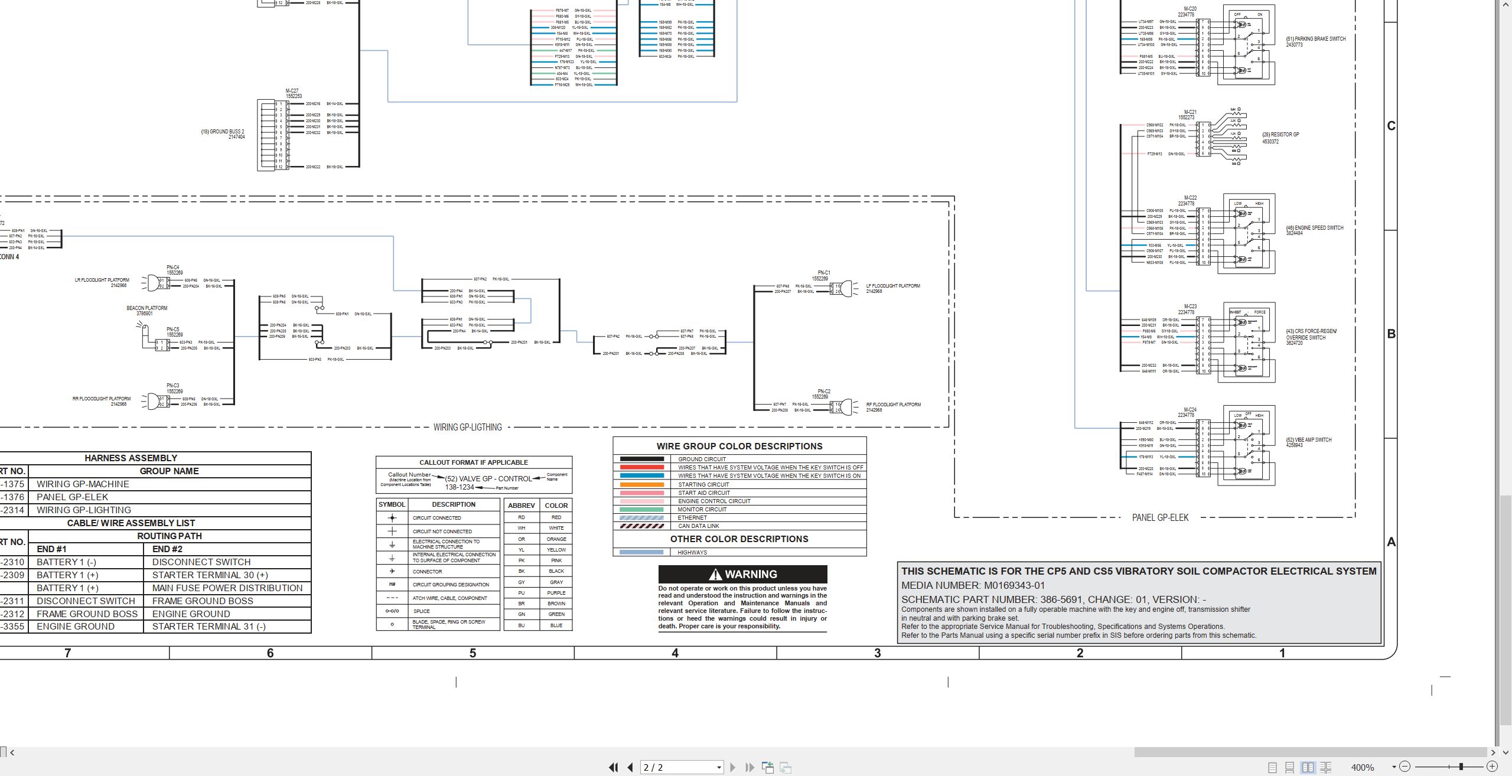Click the zoom out minus button
The width and height of the screenshot is (1512, 776).
pyautogui.click(x=1405, y=767)
